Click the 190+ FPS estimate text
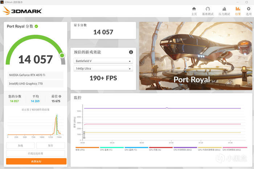Screen dimensions: 254x169 [x=103, y=78]
